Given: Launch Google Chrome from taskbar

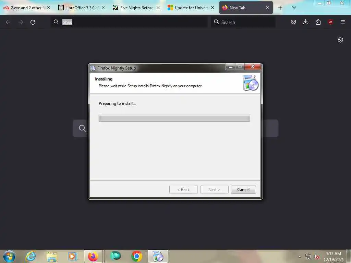Looking at the screenshot, I should pyautogui.click(x=136, y=256).
